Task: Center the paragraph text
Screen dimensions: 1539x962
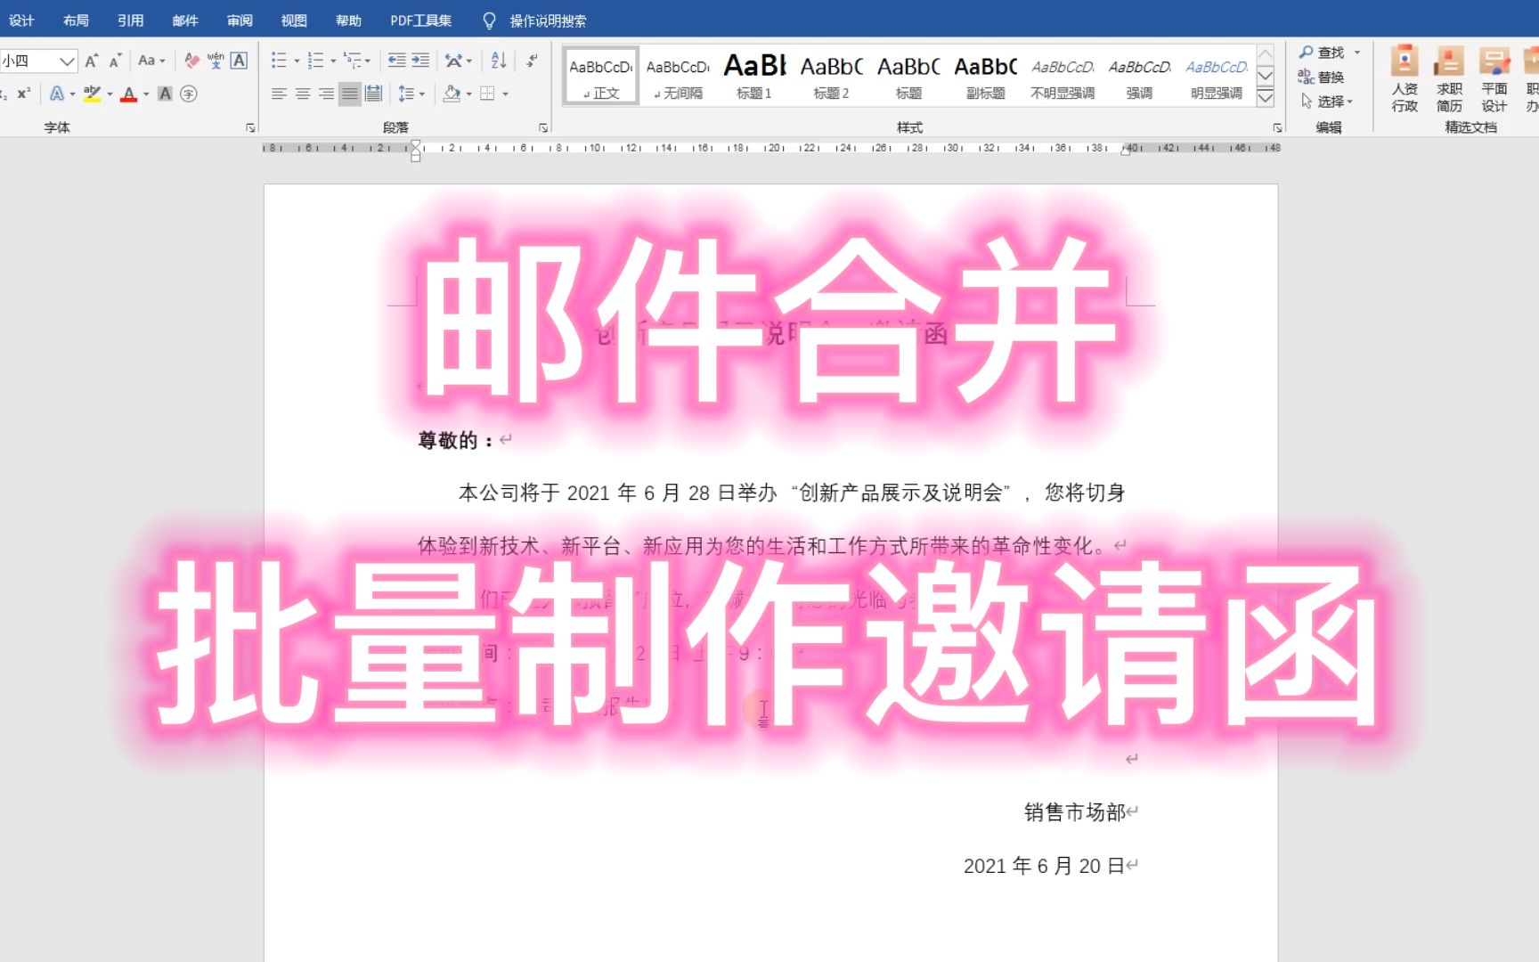Action: coord(303,94)
